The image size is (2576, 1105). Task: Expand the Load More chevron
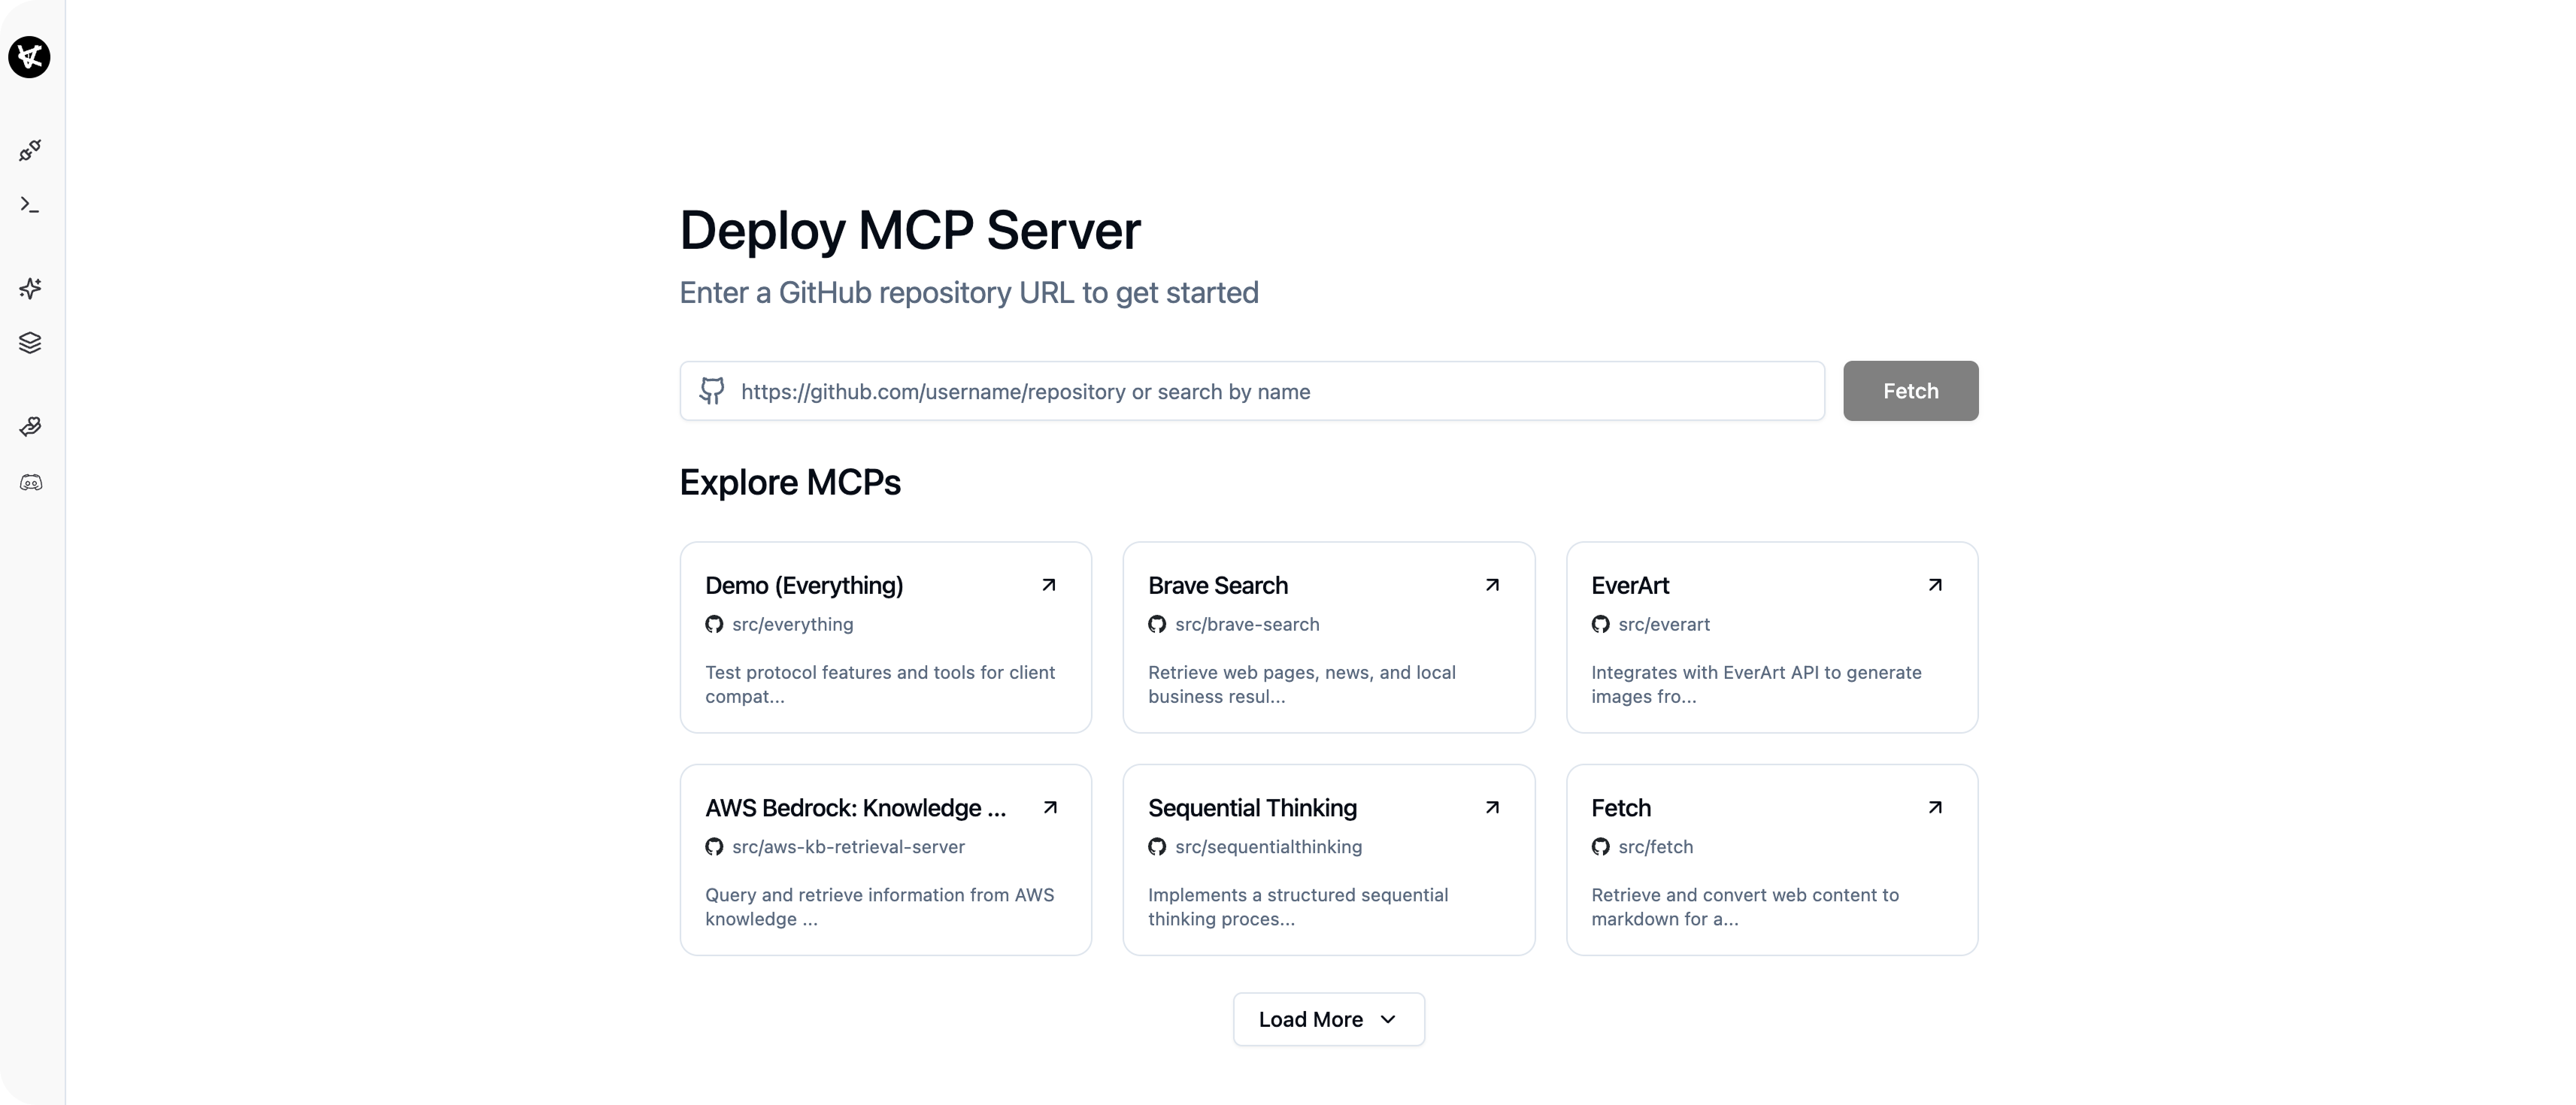click(1388, 1019)
